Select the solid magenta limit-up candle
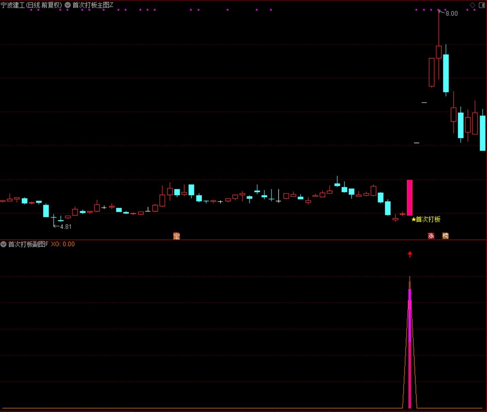Viewport: 487px width, 412px height. 409,197
